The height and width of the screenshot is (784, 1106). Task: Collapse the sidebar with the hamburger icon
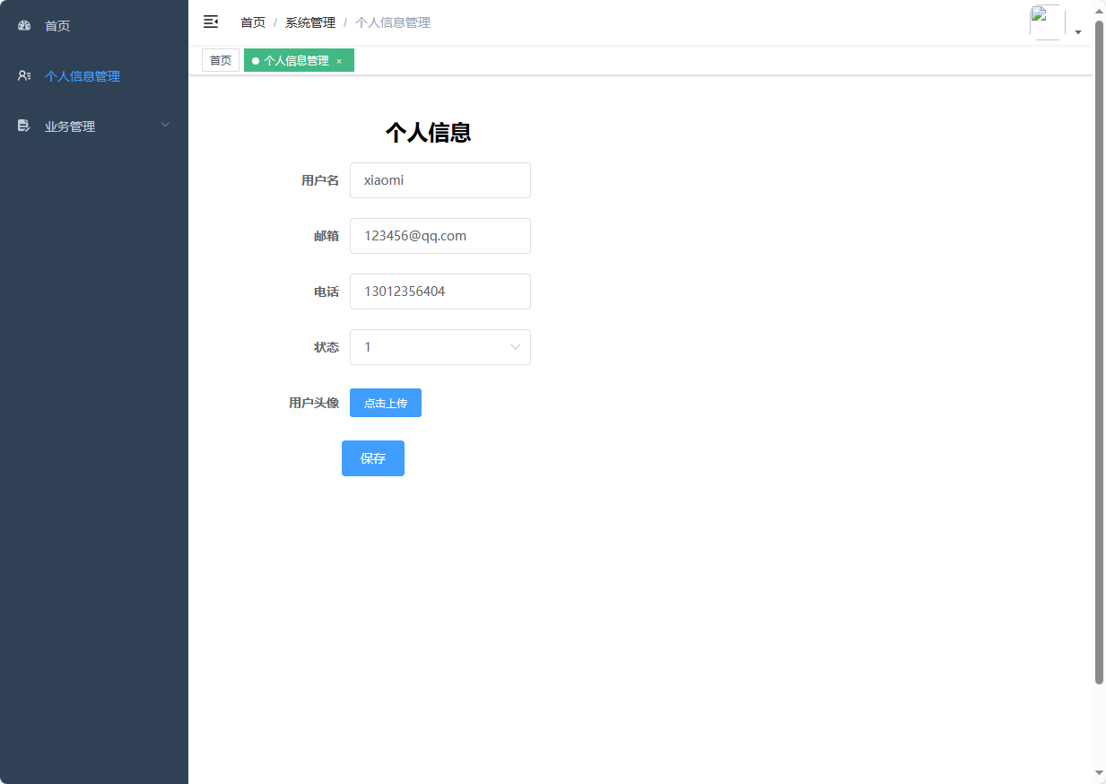pyautogui.click(x=211, y=22)
